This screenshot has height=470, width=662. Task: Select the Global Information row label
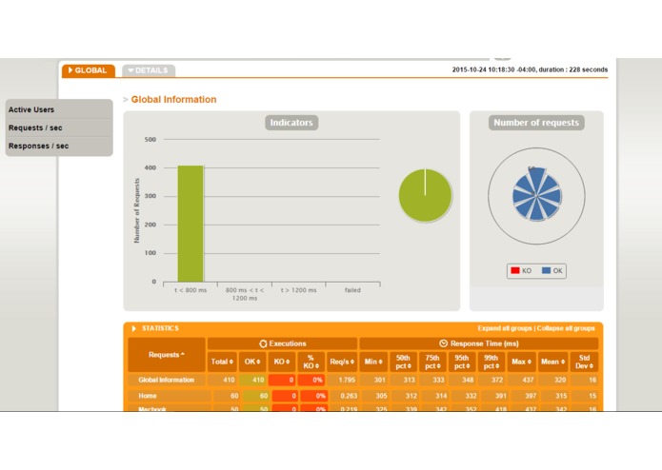167,380
